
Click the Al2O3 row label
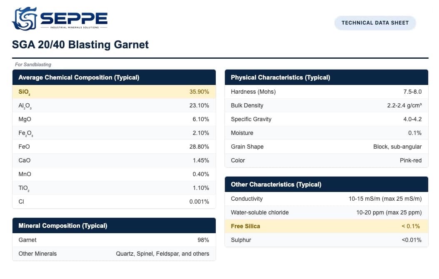[25, 106]
